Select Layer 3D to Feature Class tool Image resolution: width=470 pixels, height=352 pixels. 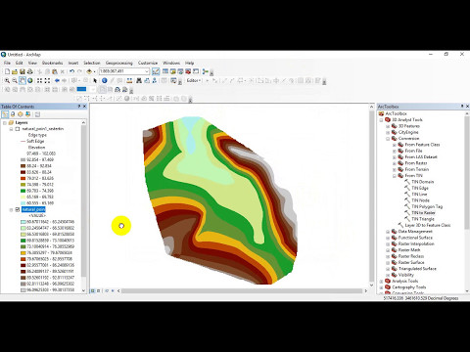[x=427, y=225]
